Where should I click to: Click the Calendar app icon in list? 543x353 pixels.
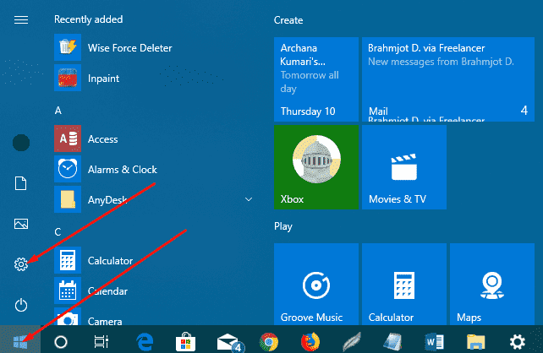(68, 291)
